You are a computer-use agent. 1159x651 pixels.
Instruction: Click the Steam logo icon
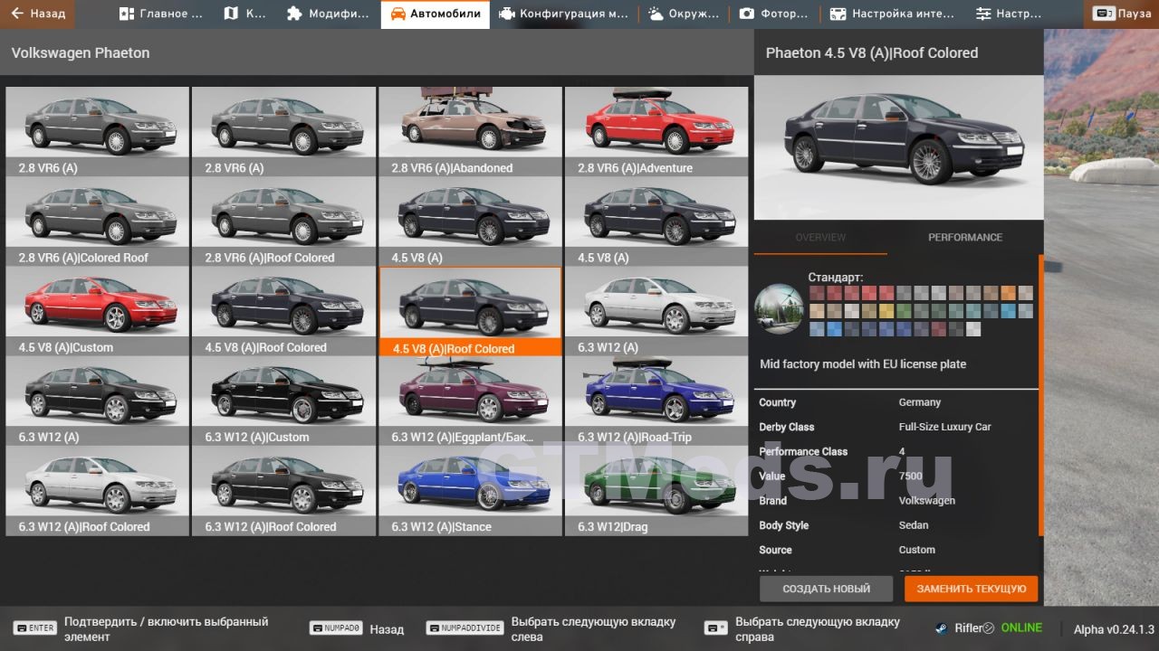click(943, 628)
